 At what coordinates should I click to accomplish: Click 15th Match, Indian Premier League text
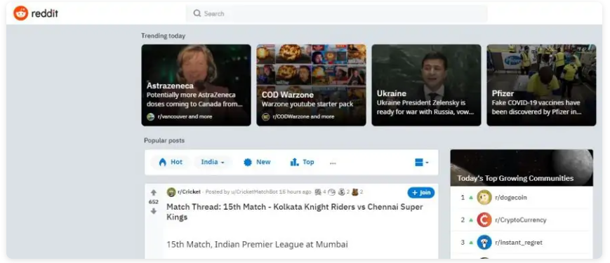[257, 244]
